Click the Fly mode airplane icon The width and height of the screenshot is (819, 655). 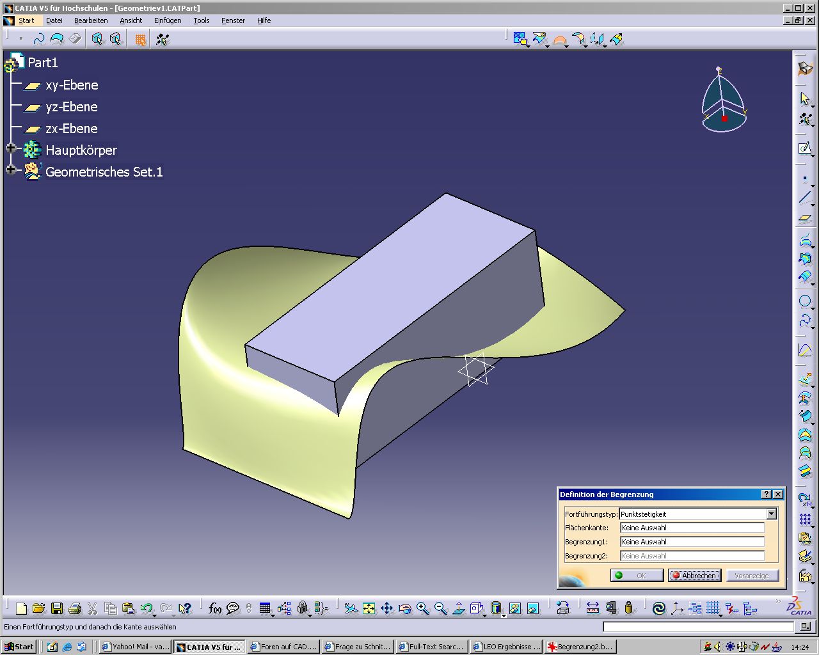pyautogui.click(x=351, y=608)
